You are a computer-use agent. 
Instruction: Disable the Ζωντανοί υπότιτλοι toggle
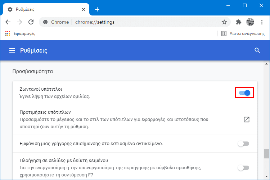point(244,93)
